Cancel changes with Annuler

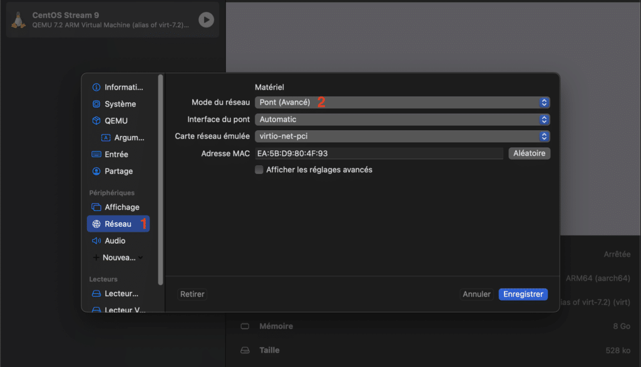[476, 294]
